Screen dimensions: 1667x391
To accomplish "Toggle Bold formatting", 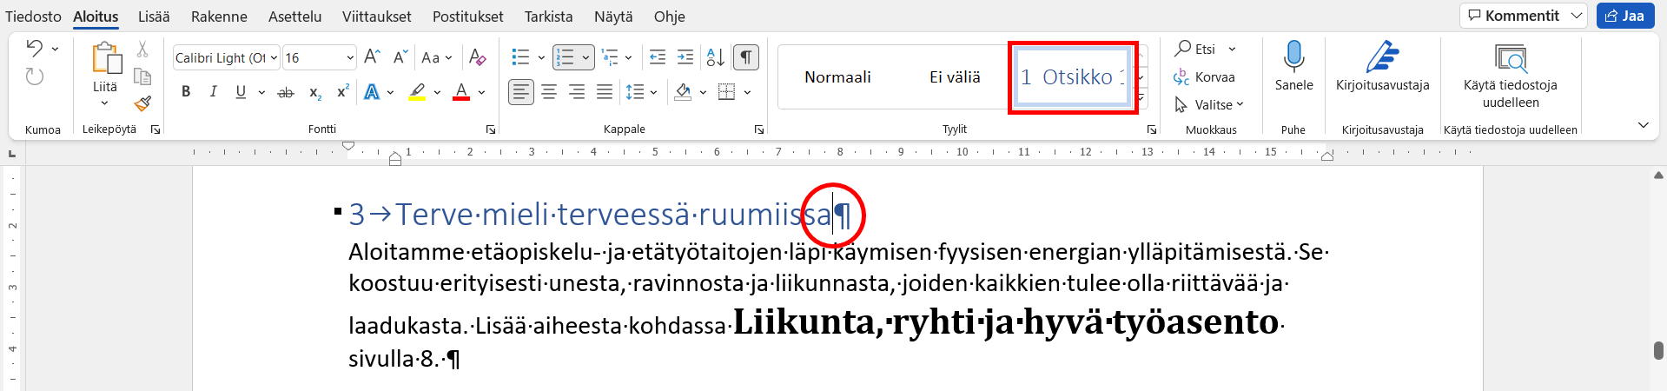I will (x=186, y=92).
